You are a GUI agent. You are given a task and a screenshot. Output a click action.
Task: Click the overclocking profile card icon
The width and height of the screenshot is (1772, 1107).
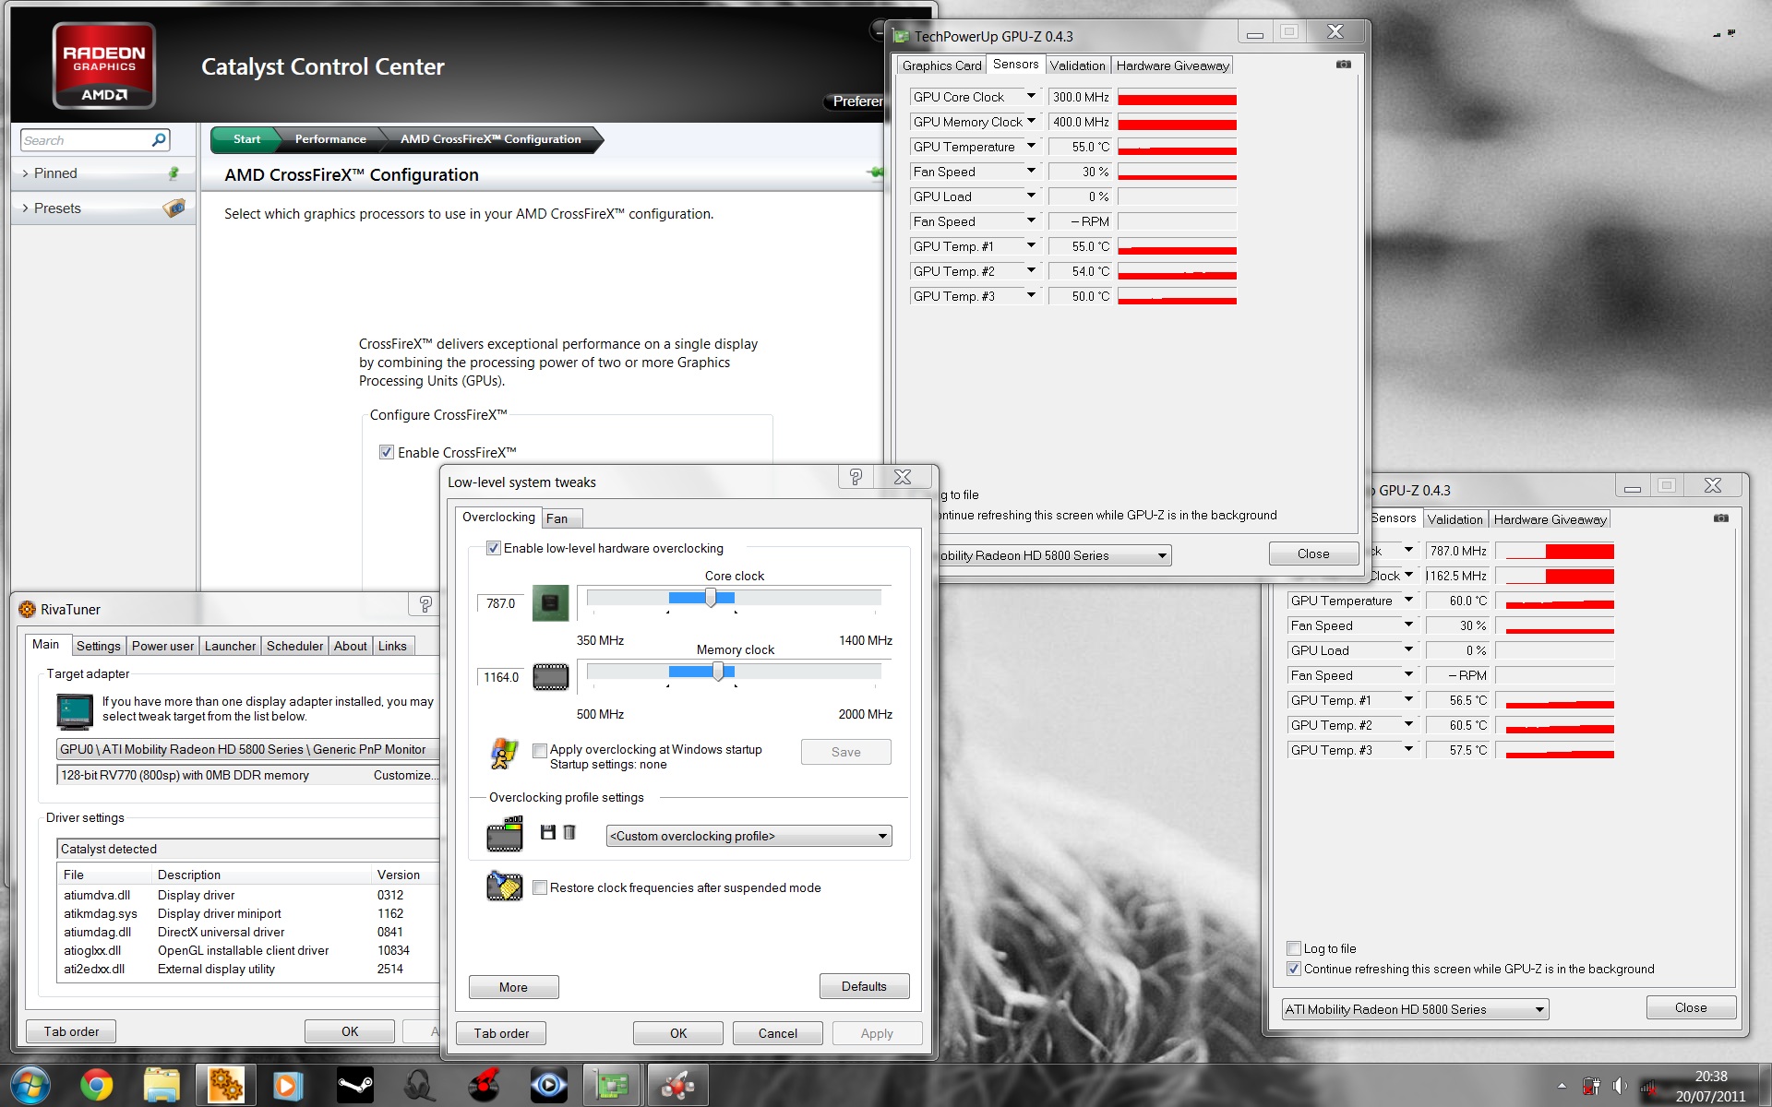coord(504,834)
